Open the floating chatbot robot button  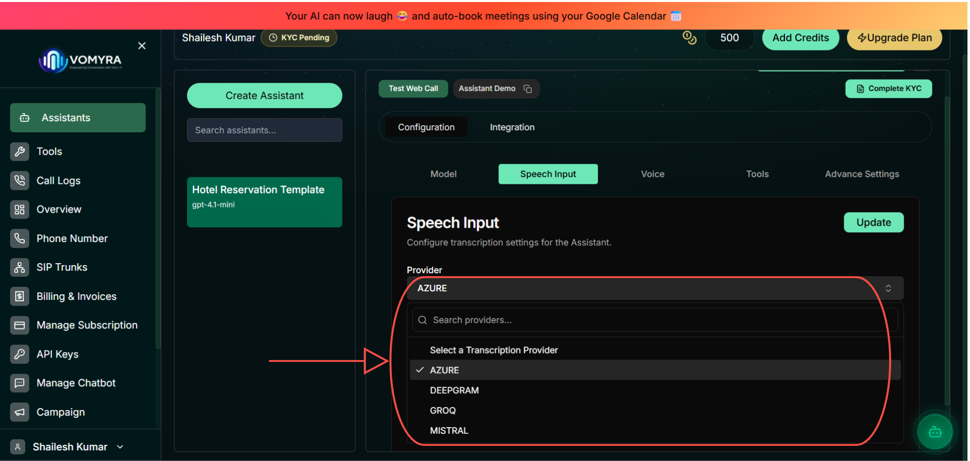pos(935,432)
